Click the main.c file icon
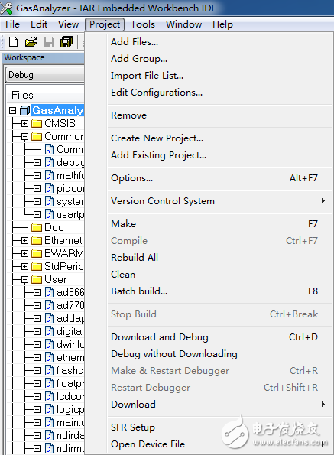This screenshot has width=334, height=455. pos(49,422)
